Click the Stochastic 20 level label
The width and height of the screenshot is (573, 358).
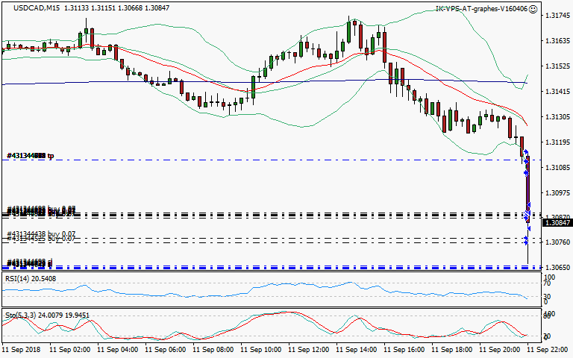pyautogui.click(x=547, y=336)
